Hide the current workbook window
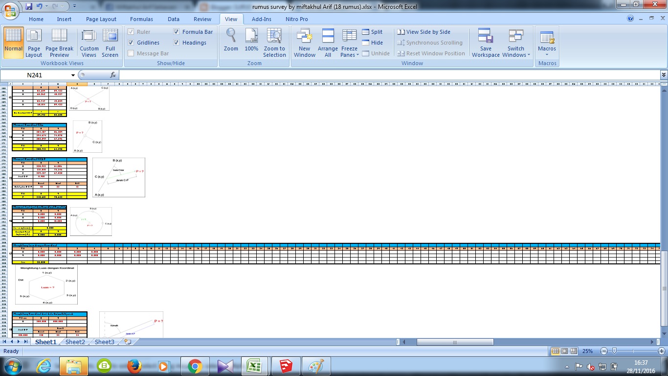668x376 pixels. click(372, 43)
